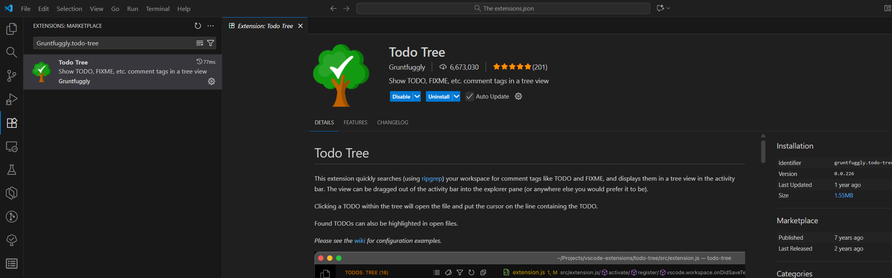
Task: Refresh the extensions marketplace list
Action: pyautogui.click(x=198, y=26)
